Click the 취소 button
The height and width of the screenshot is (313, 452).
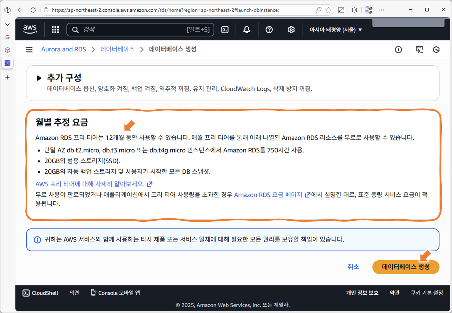point(353,267)
